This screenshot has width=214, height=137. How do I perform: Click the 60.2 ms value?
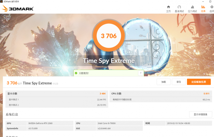click(206, 100)
